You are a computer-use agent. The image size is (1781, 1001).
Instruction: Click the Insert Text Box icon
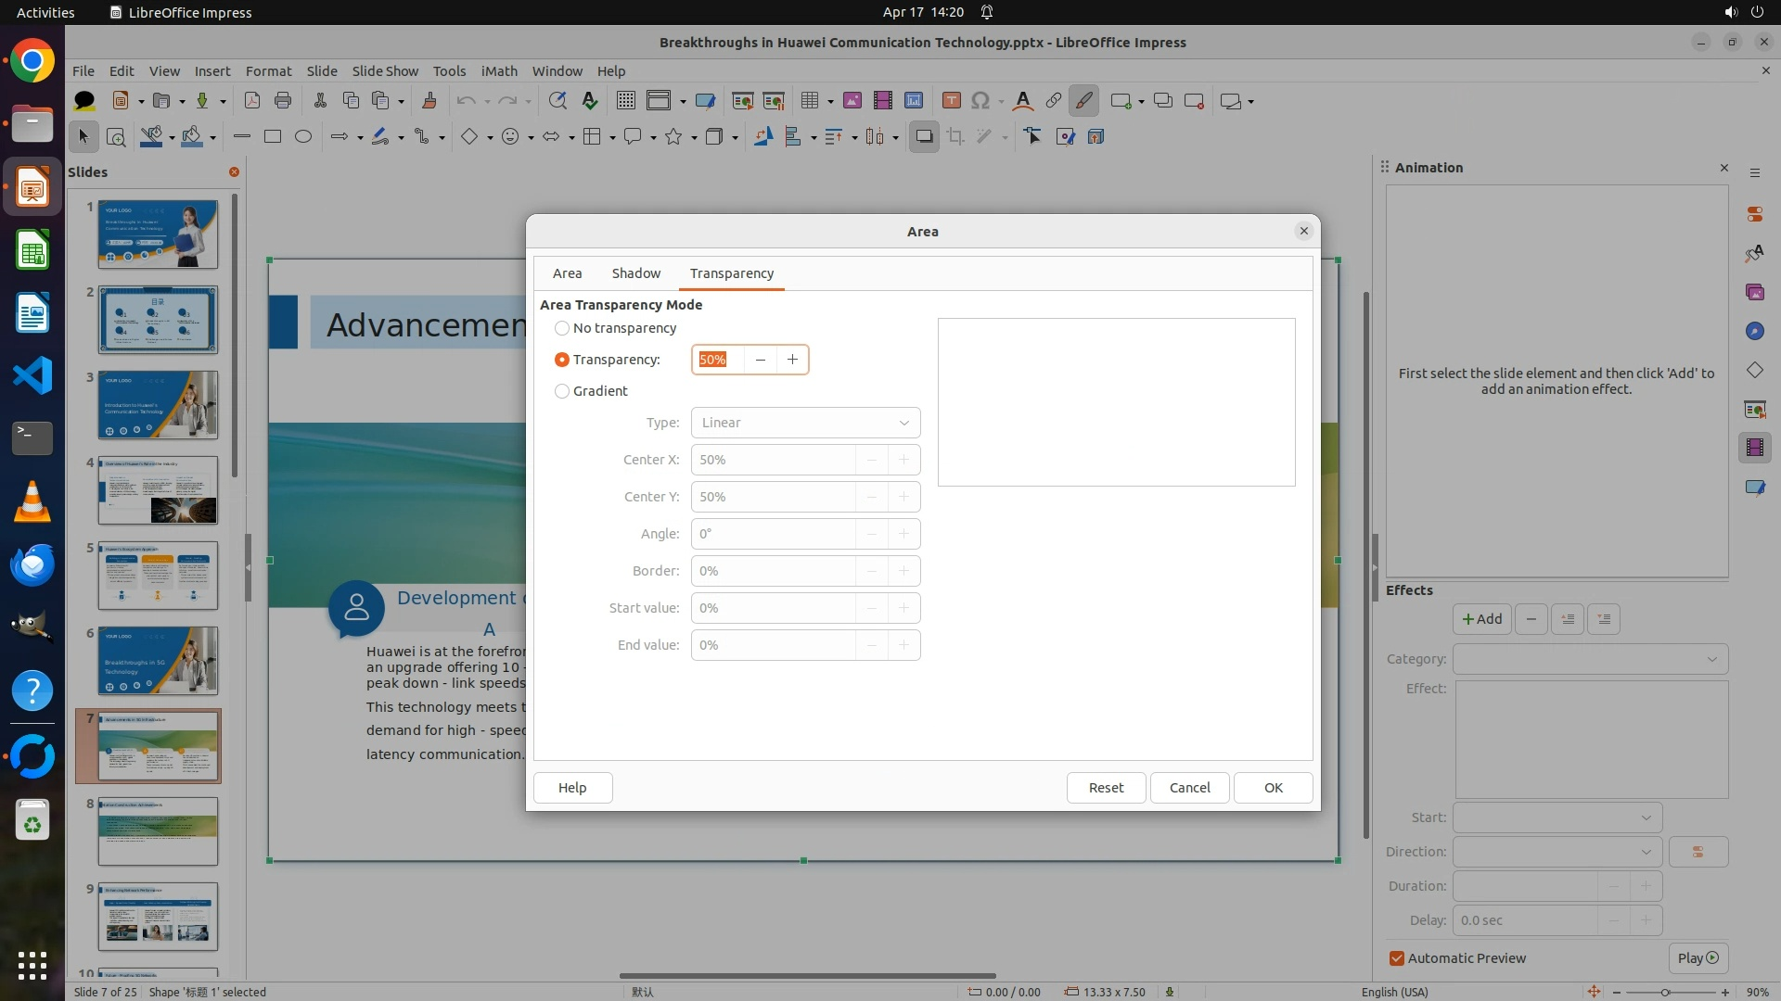[x=951, y=101]
